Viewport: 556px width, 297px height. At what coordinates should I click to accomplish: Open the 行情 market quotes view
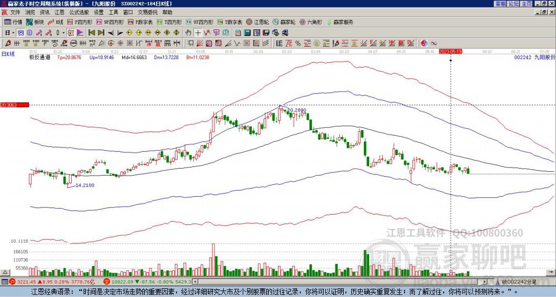(13, 22)
